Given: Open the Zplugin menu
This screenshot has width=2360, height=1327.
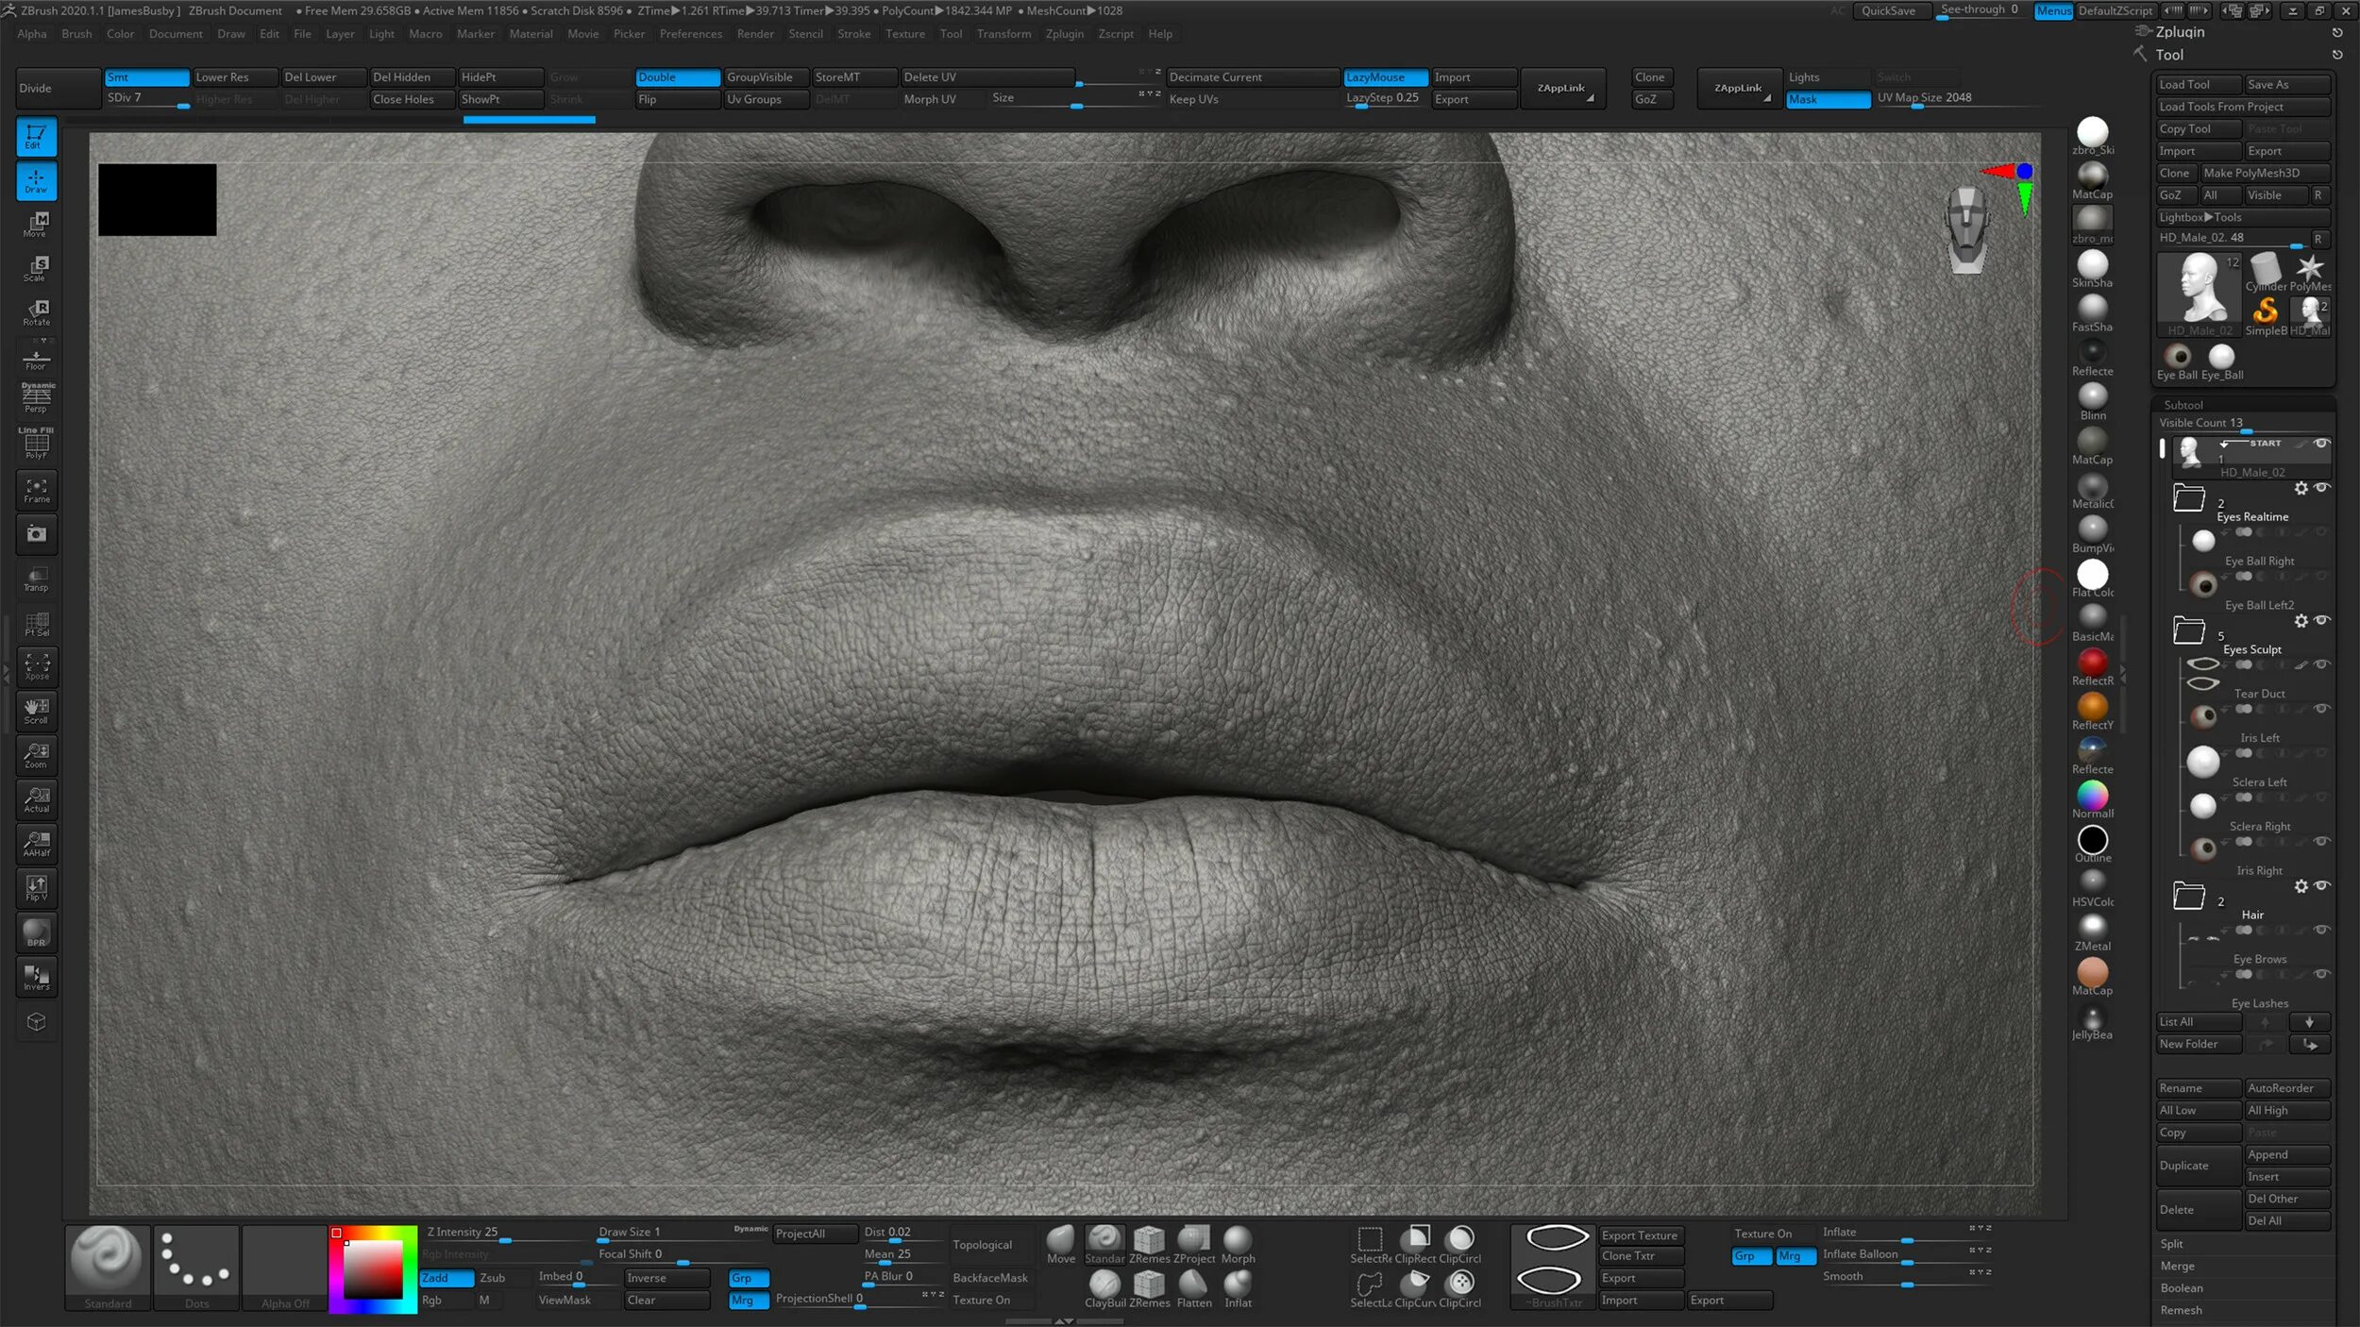Looking at the screenshot, I should pos(1064,34).
